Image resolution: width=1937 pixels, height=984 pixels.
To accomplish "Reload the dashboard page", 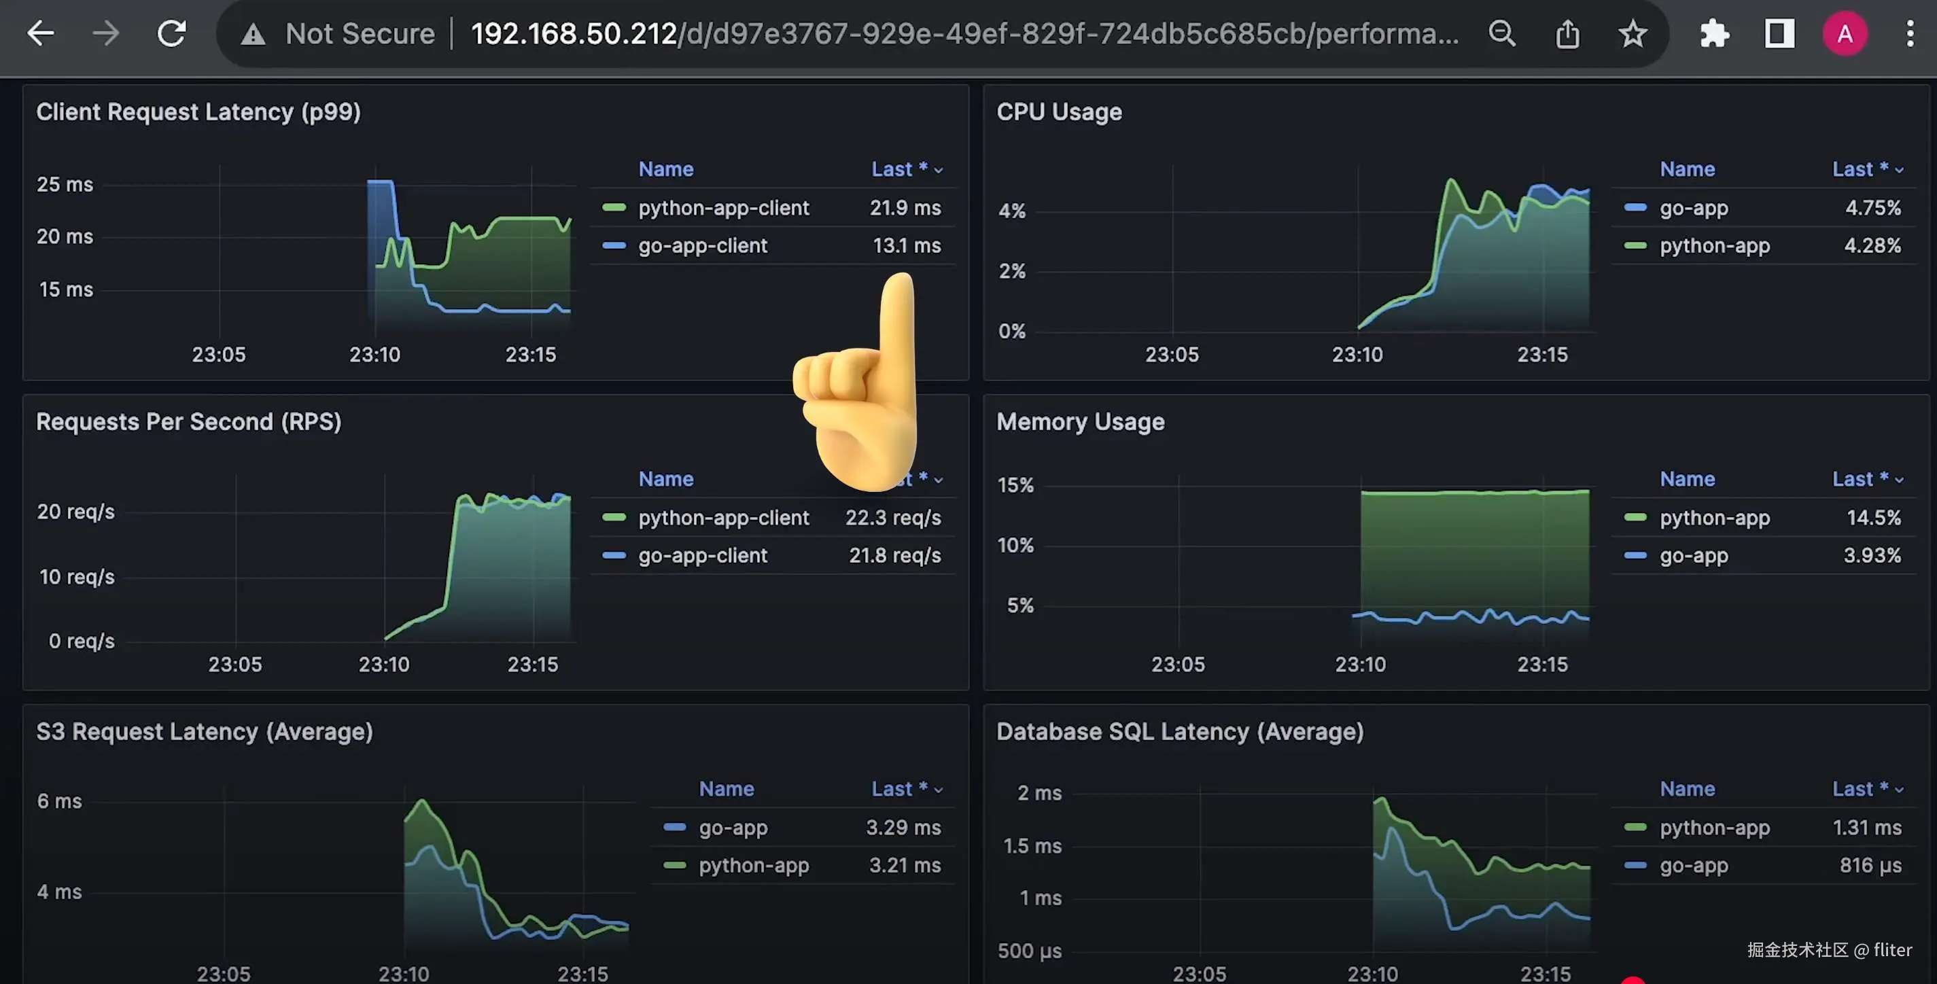I will pyautogui.click(x=171, y=34).
